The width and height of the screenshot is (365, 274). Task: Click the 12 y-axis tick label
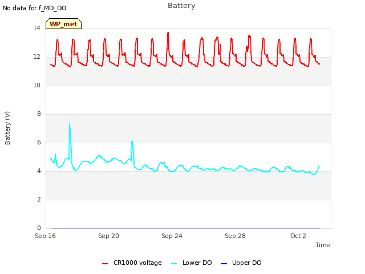coord(36,57)
